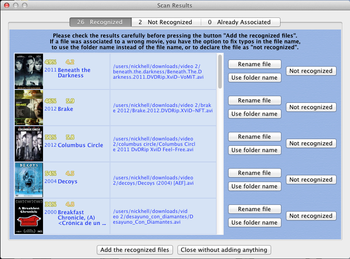This screenshot has width=350, height=259.
Task: Click the 31% match score
Action: 51,204
